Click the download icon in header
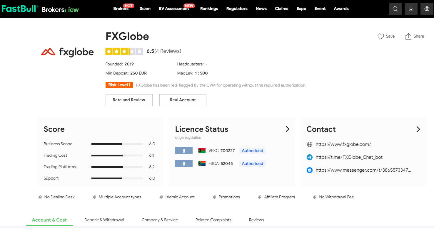This screenshot has height=228, width=434. click(411, 9)
